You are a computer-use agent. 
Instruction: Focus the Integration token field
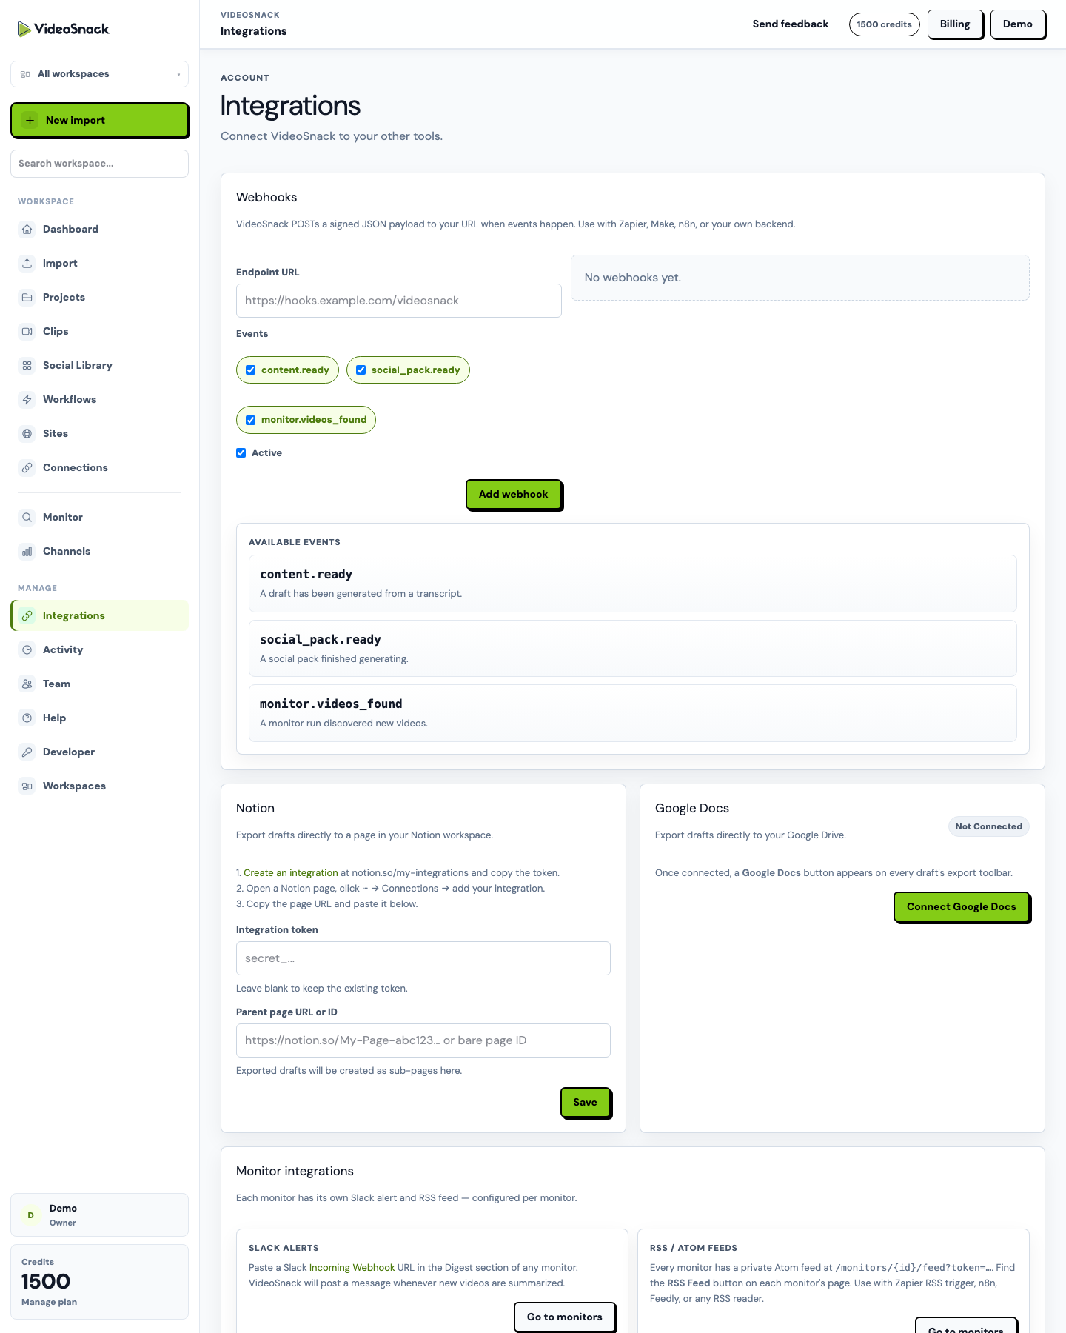click(423, 958)
